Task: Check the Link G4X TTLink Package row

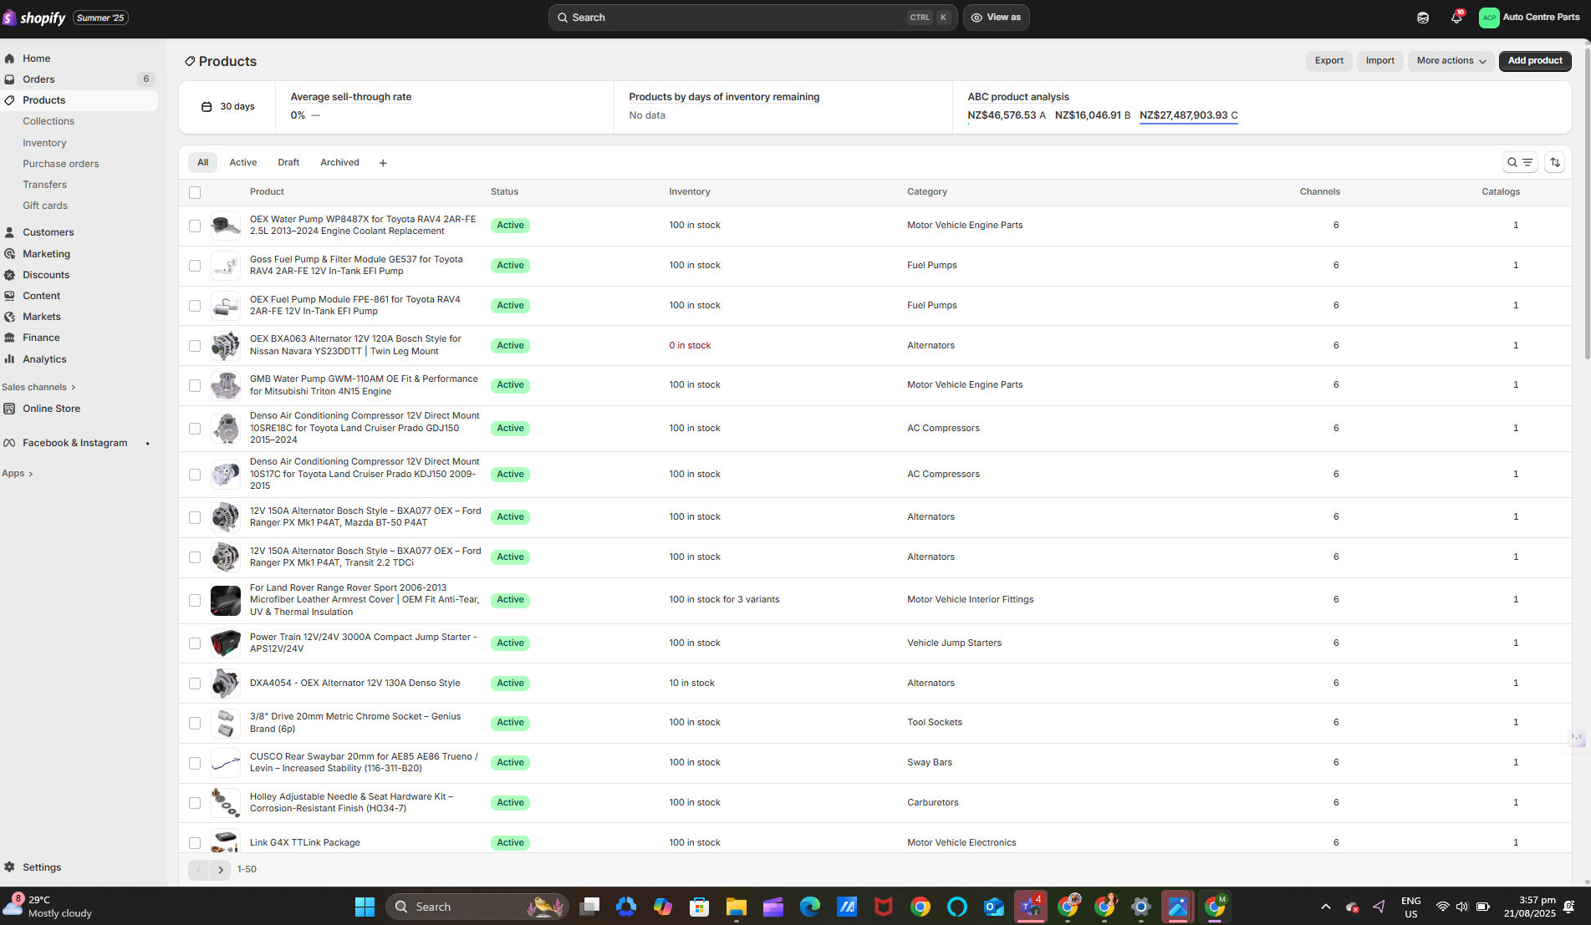Action: (195, 843)
